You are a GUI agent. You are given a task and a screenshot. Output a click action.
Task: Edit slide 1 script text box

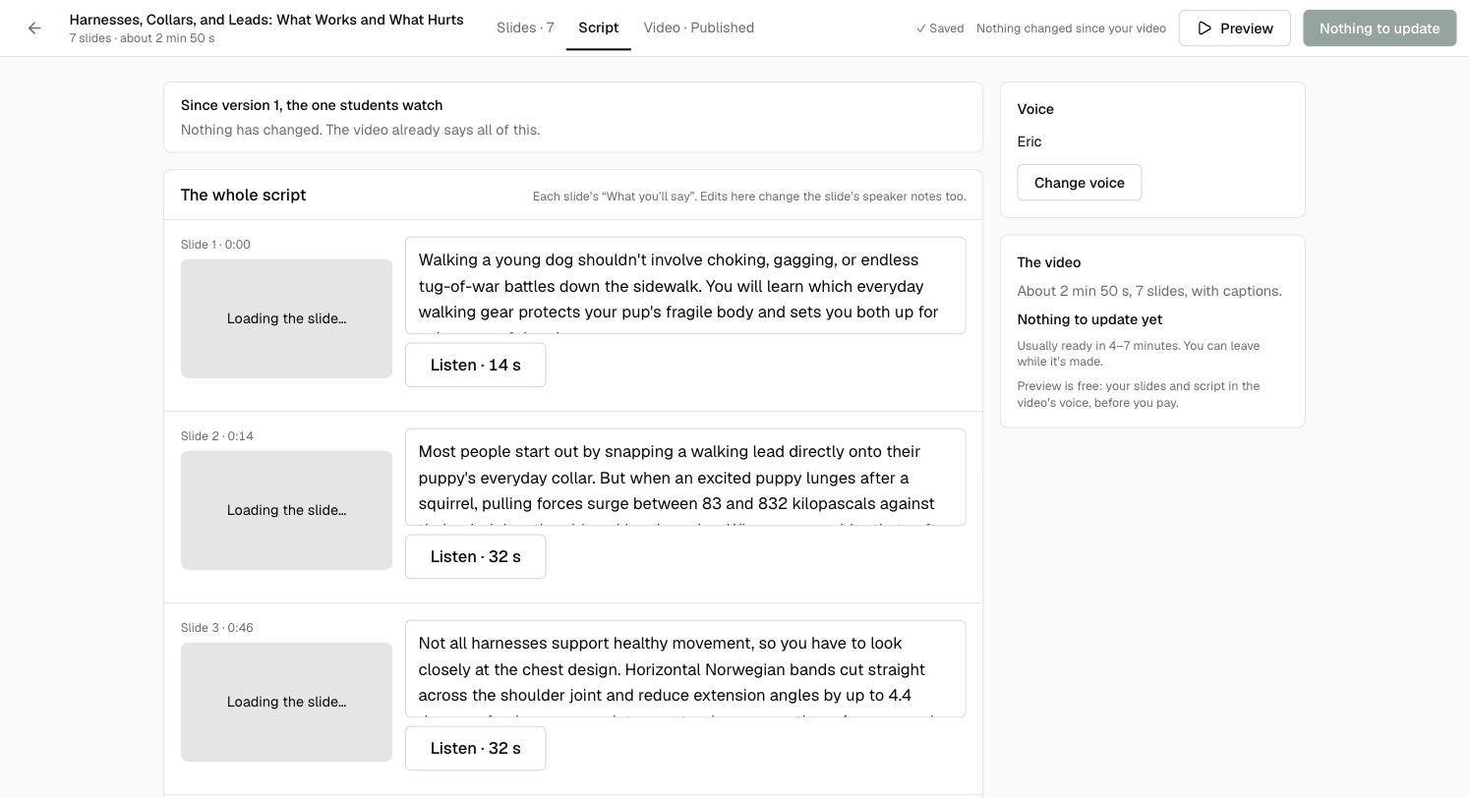[x=685, y=285]
